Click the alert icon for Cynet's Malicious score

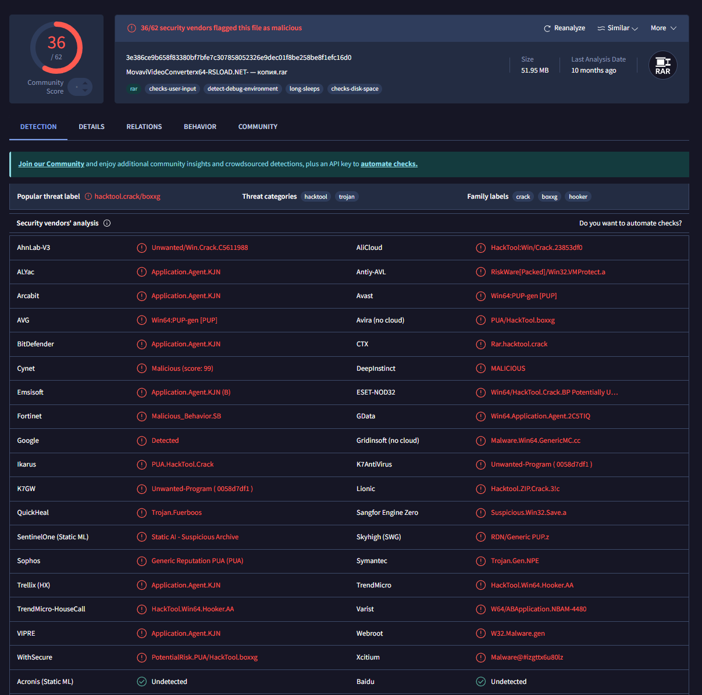[x=141, y=368]
